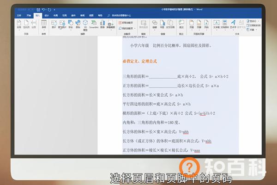The width and height of the screenshot is (277, 185).
Task: Click the Object (对象) button
Action: [x=251, y=30]
